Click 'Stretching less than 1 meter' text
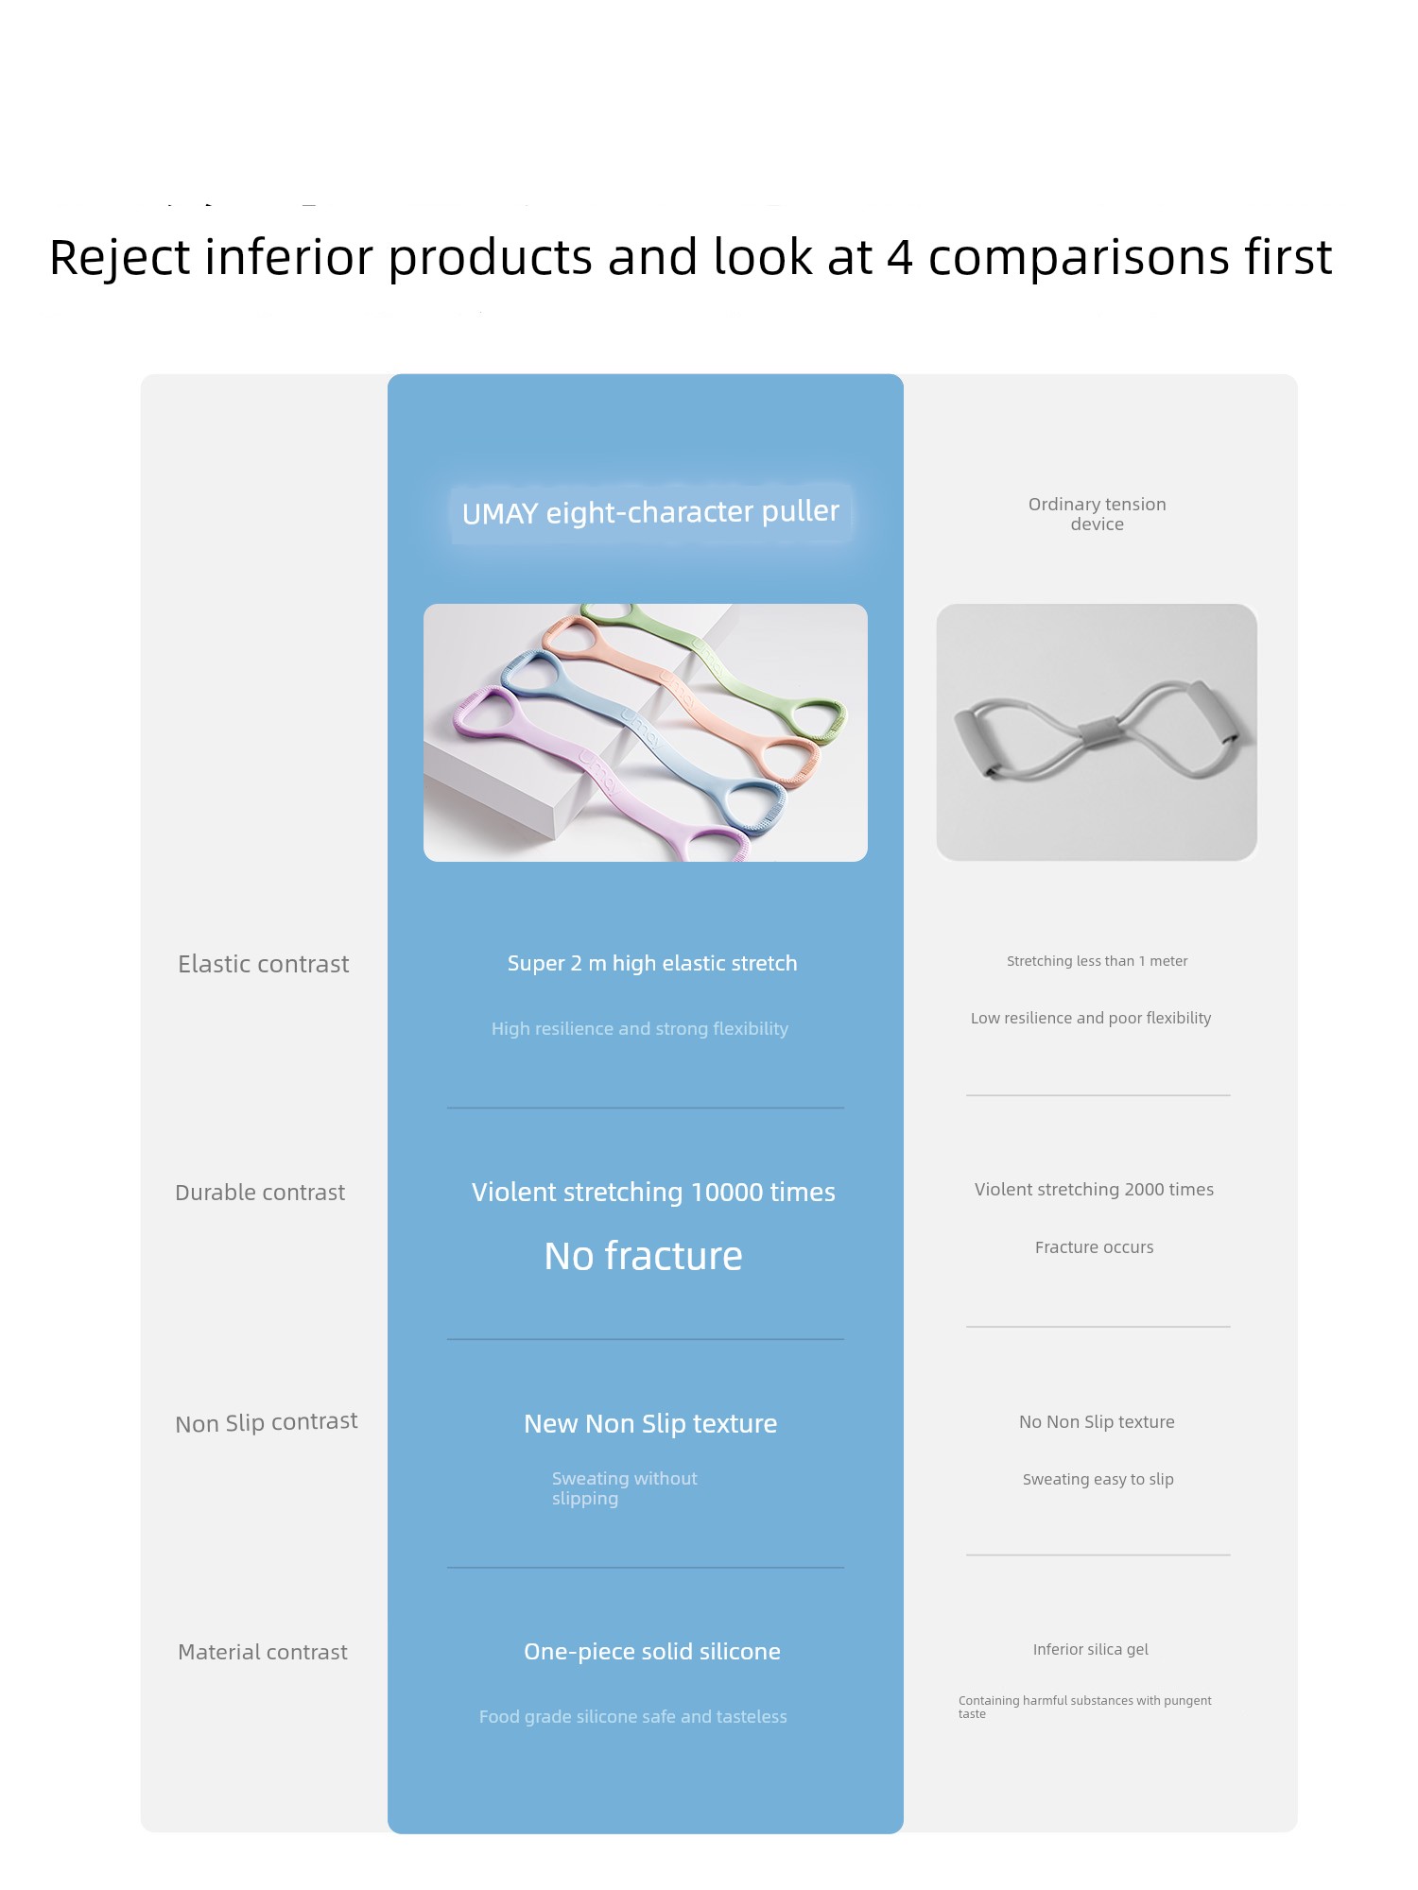Screen dimensions: 1418x1890 click(1098, 961)
